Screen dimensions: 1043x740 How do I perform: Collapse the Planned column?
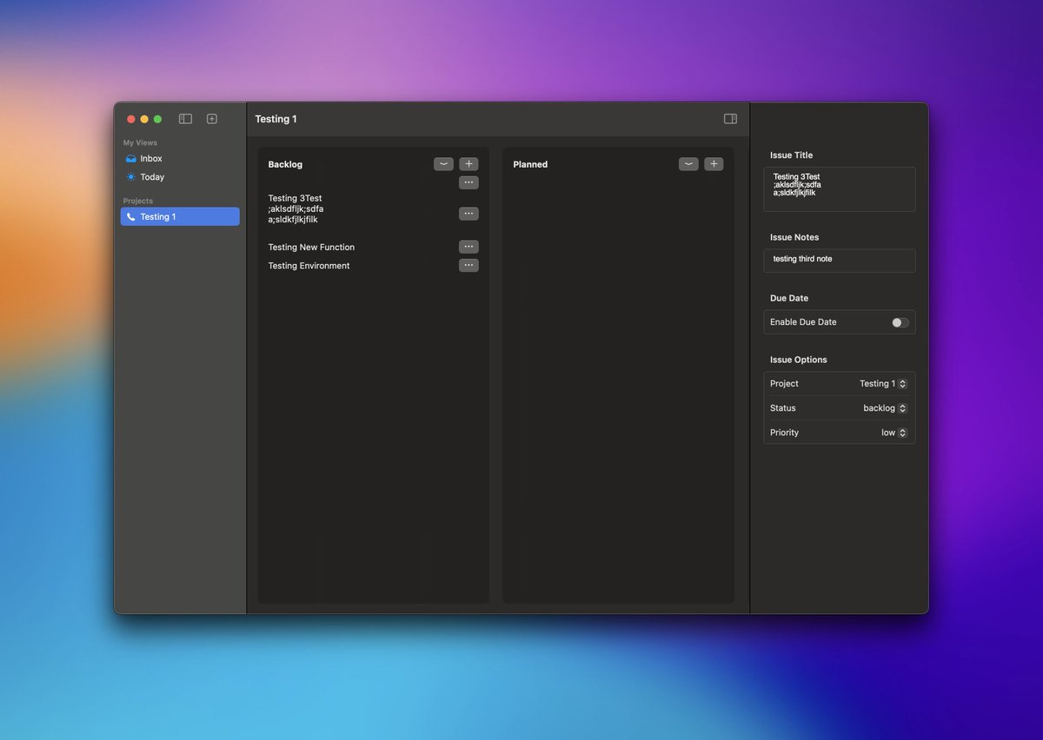pos(688,164)
